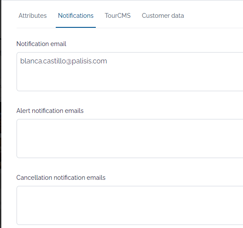The image size is (243, 228).
Task: Click the word palisis.com in the email
Action: point(89,61)
